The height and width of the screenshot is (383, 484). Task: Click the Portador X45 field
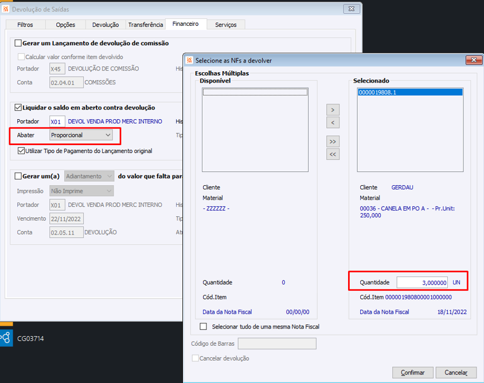(x=57, y=69)
